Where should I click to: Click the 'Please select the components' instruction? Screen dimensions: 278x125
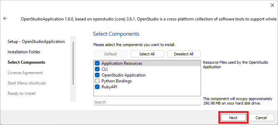[x=134, y=45]
